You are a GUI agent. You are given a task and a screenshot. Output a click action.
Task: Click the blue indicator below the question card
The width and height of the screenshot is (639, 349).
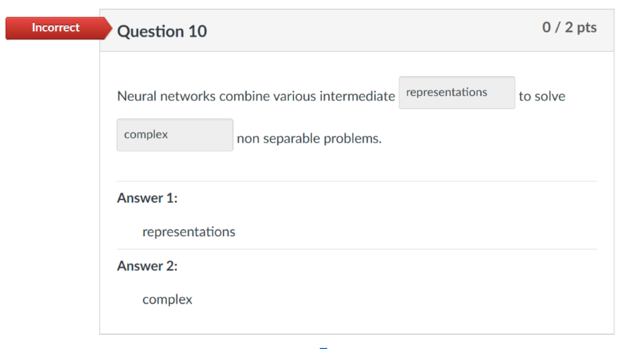click(323, 347)
